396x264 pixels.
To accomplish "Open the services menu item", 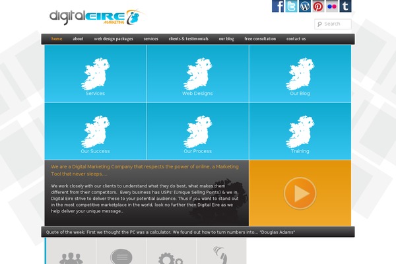I will [150, 39].
